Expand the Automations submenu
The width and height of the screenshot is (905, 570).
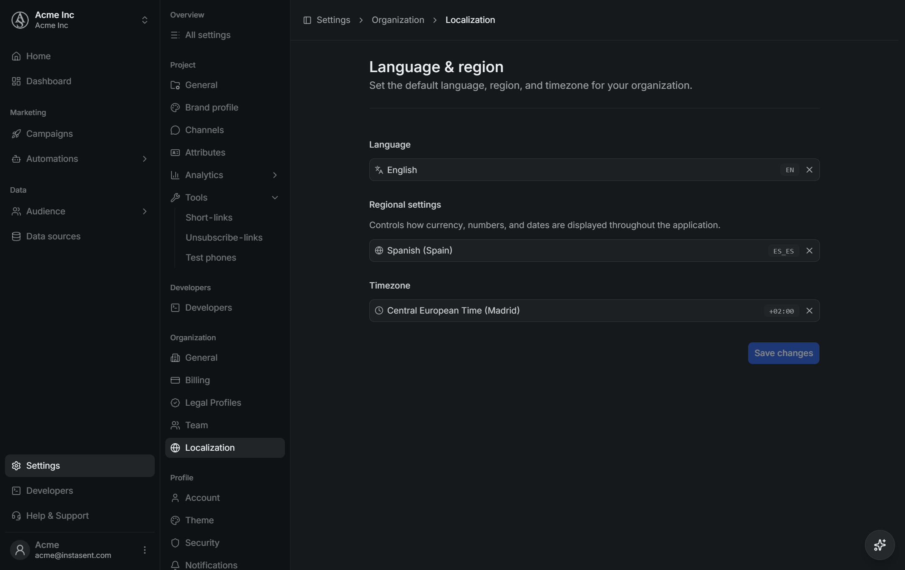(x=145, y=159)
